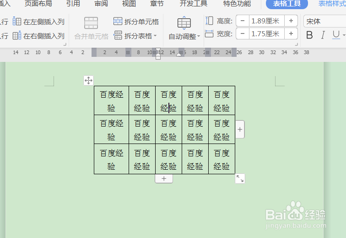This screenshot has width=346, height=238.
Task: Increase the column width with plus
Action: click(291, 33)
